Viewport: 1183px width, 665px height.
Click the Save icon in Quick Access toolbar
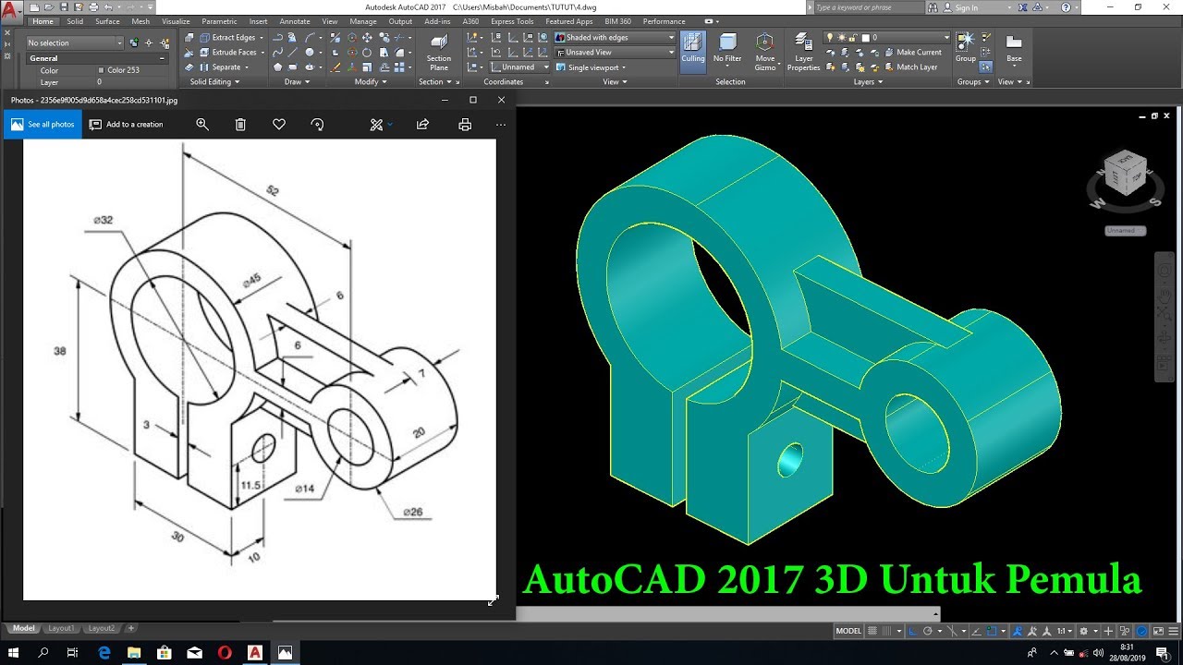pyautogui.click(x=64, y=7)
